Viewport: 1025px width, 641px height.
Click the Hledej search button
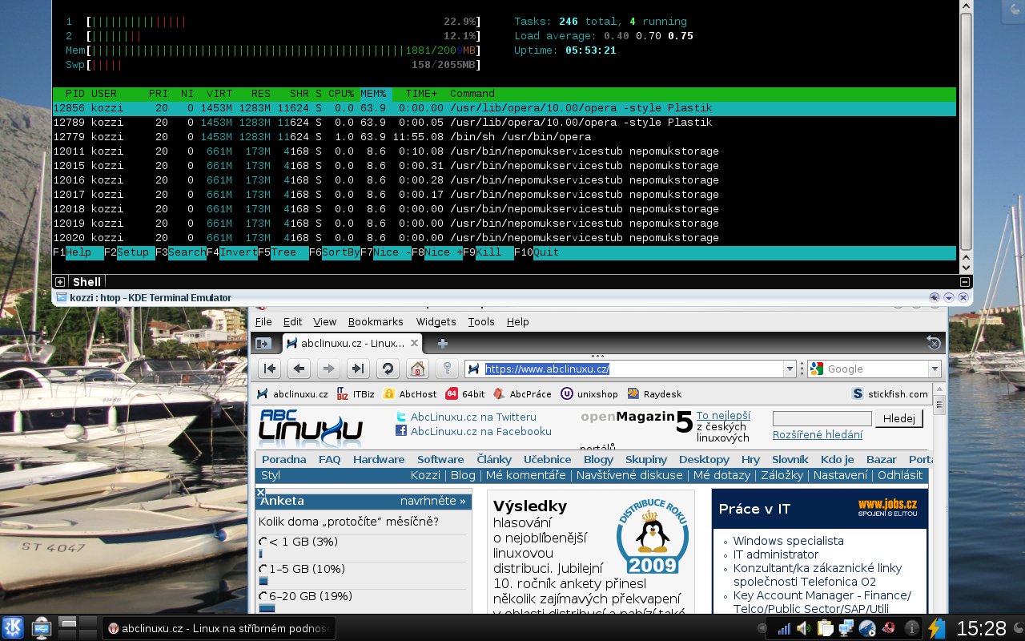click(898, 418)
